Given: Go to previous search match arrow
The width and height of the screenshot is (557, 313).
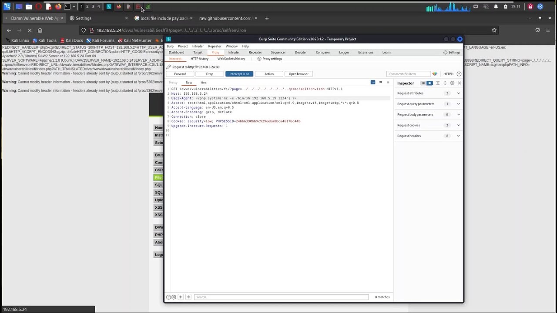Looking at the screenshot, I should 181,297.
